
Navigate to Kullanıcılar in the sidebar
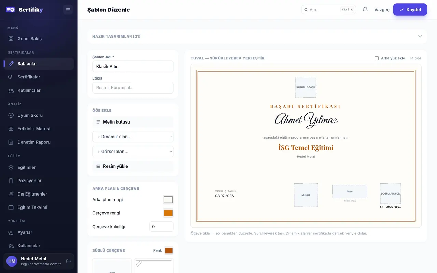pos(39,246)
